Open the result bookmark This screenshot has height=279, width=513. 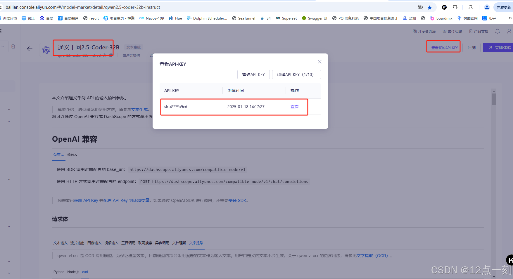point(91,18)
